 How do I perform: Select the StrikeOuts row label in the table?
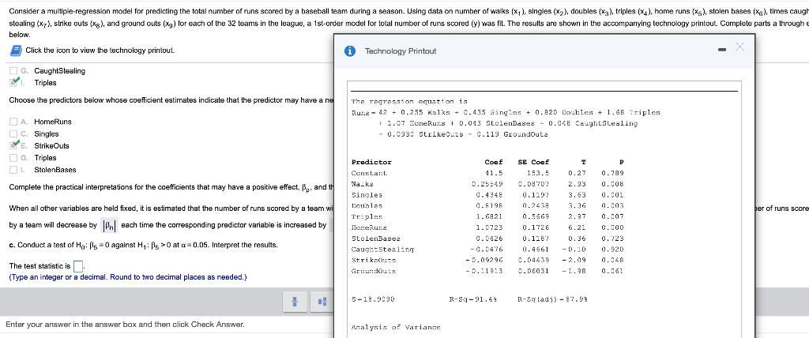click(x=374, y=260)
